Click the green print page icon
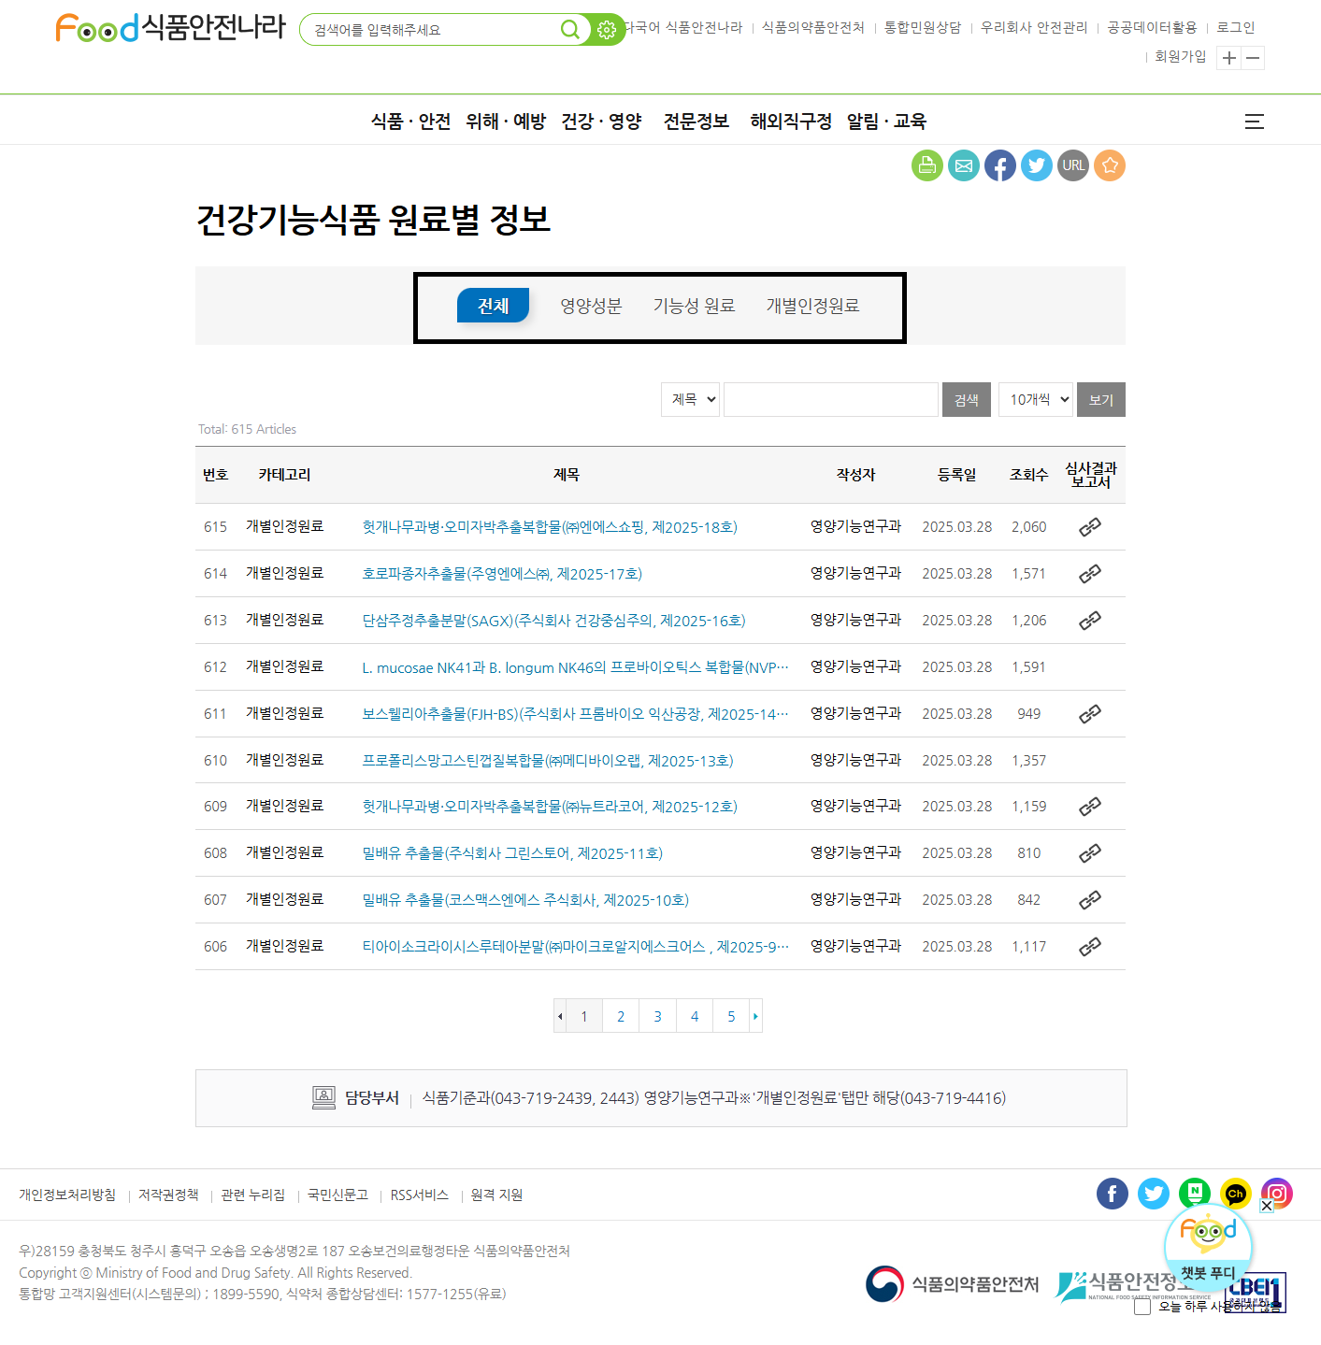 pyautogui.click(x=926, y=165)
